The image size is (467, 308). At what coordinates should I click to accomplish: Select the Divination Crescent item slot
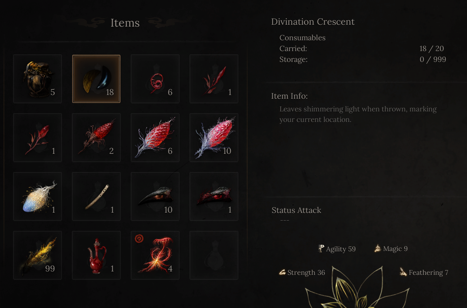coord(96,79)
